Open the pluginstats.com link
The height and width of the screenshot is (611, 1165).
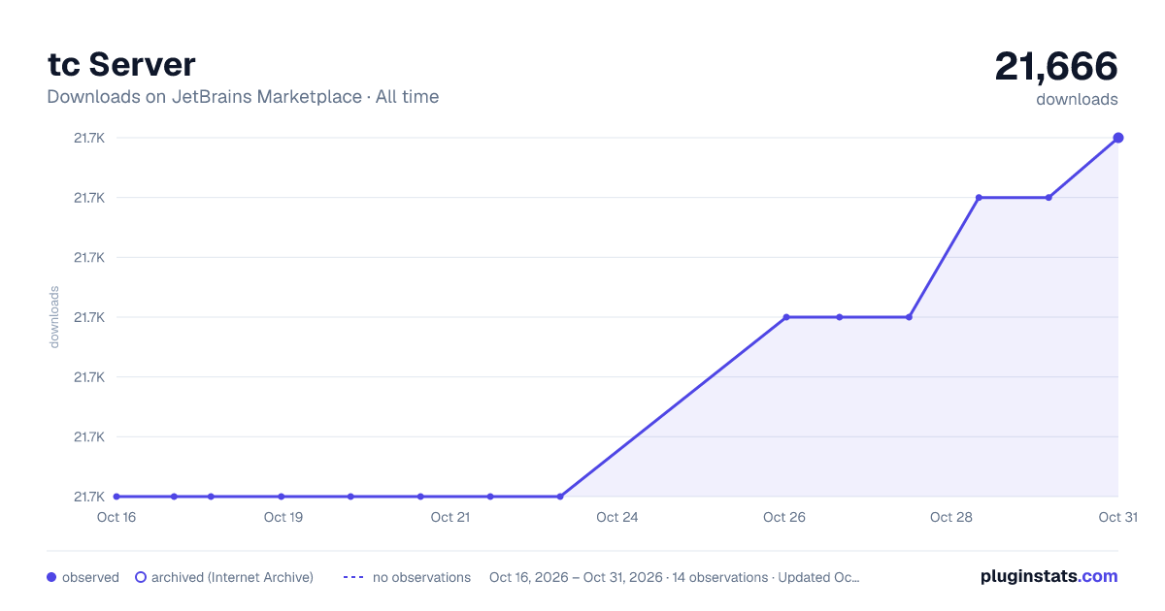1048,576
